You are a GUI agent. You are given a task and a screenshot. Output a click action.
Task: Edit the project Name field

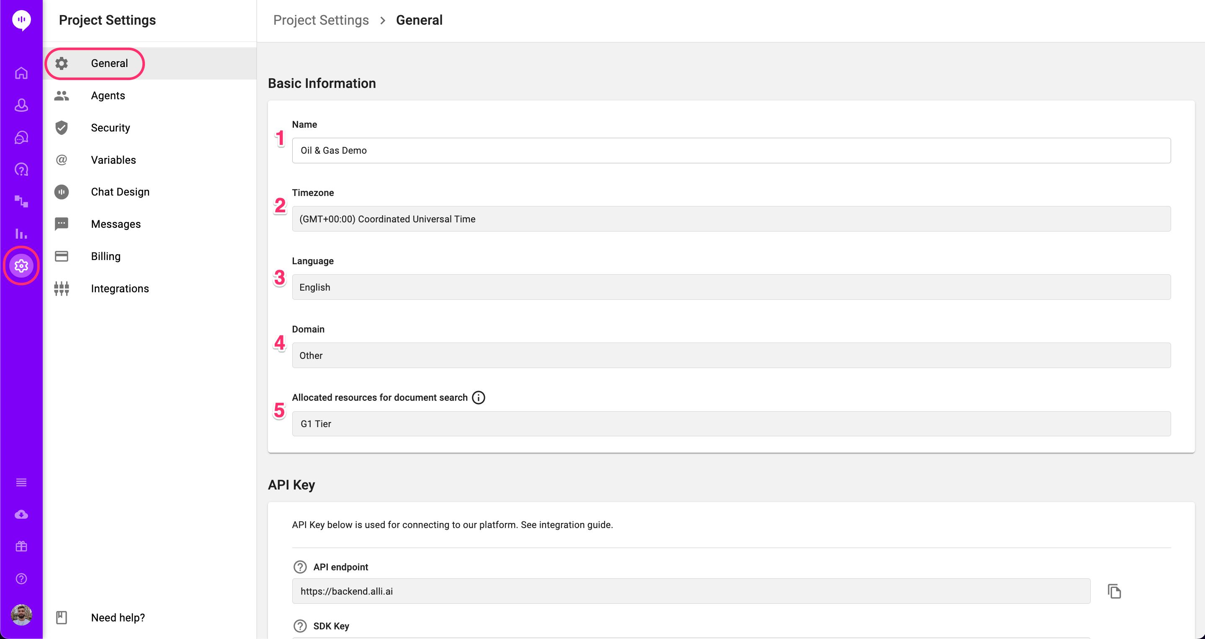click(731, 150)
